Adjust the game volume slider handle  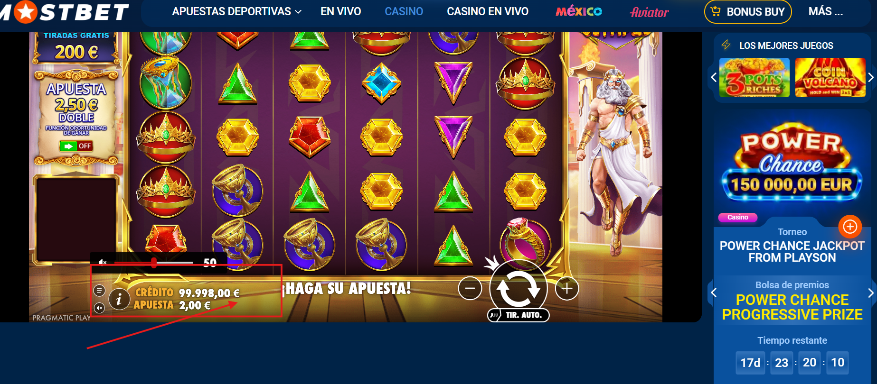coord(154,263)
